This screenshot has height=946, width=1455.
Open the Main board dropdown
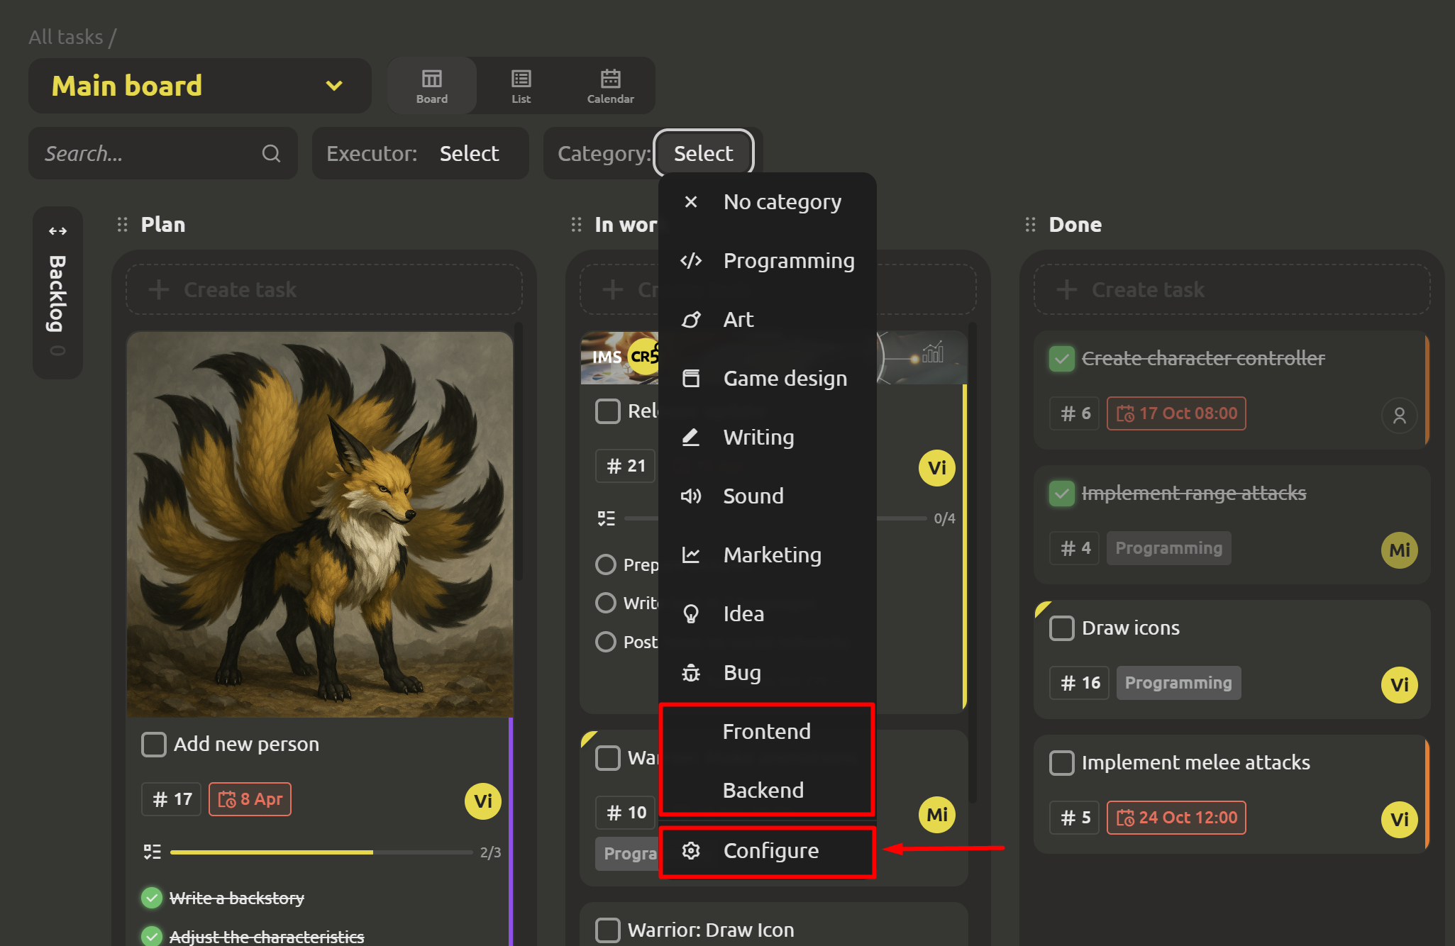tap(199, 86)
